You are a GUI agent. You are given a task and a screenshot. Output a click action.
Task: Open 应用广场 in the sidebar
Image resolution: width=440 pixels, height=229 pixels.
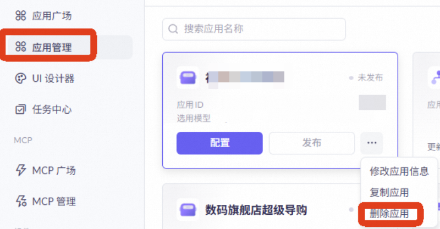[52, 15]
